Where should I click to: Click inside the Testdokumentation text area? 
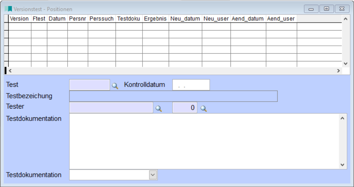point(204,141)
